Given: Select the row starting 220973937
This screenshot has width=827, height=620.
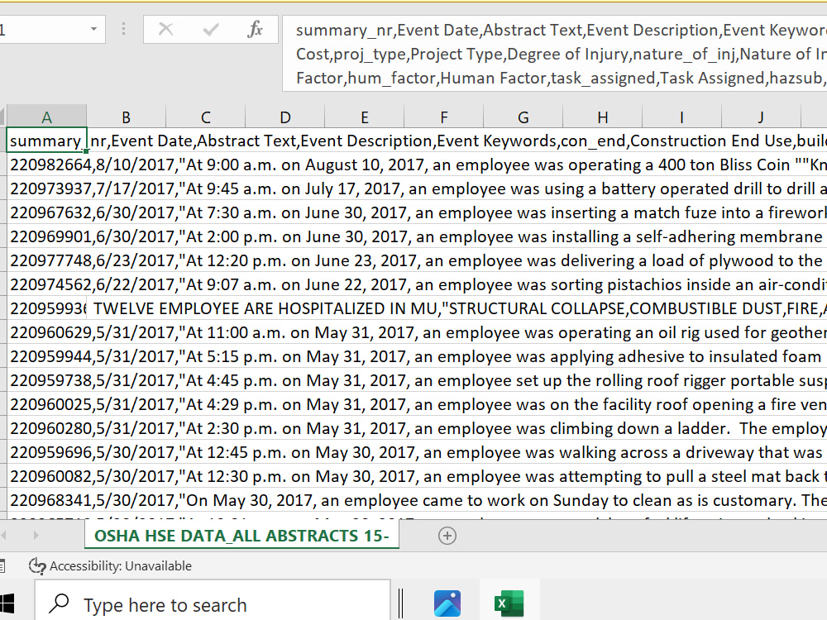Looking at the screenshot, I should pyautogui.click(x=417, y=188).
